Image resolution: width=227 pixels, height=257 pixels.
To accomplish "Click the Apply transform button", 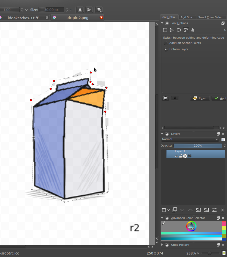I will [219, 98].
